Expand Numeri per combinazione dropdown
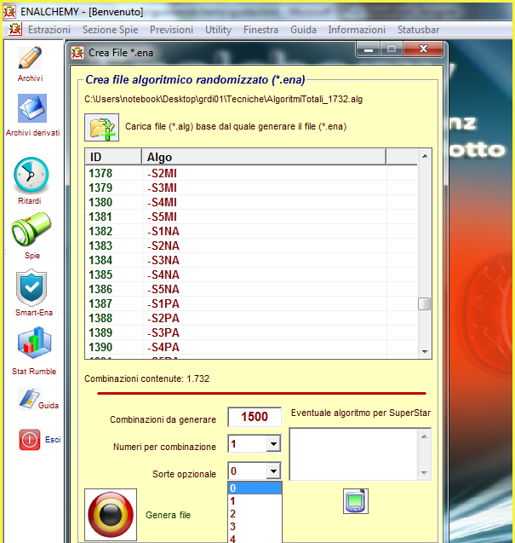The height and width of the screenshot is (543, 515). 273,443
